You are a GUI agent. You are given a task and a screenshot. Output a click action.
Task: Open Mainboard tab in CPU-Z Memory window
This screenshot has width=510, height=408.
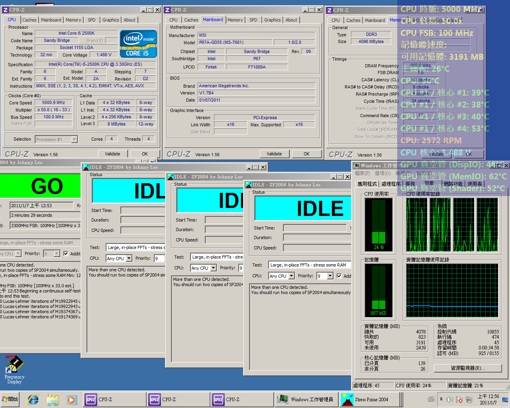coord(375,20)
